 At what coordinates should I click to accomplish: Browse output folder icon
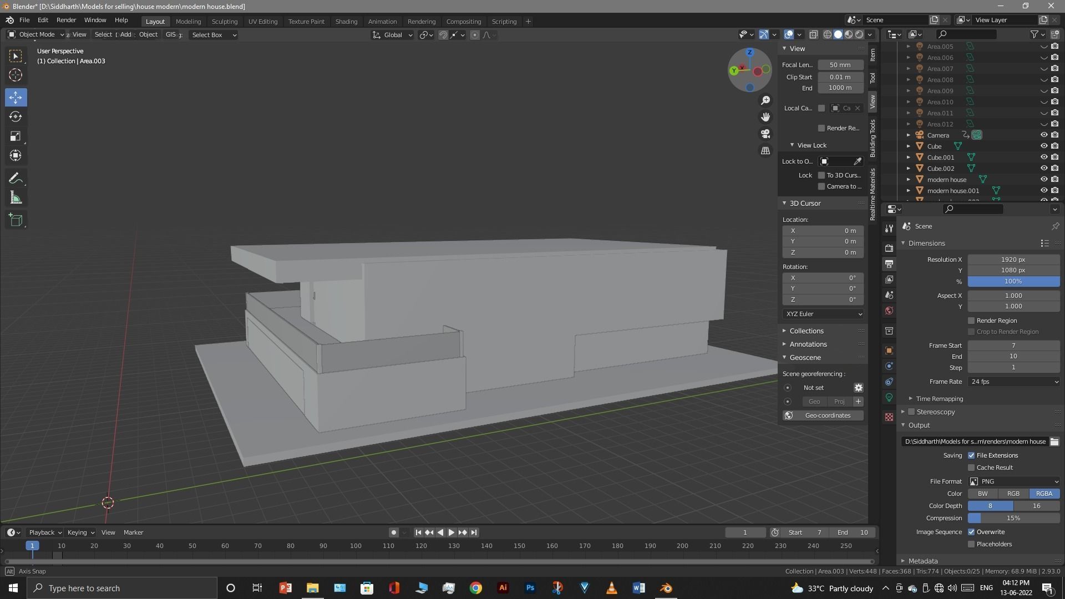tap(1054, 442)
